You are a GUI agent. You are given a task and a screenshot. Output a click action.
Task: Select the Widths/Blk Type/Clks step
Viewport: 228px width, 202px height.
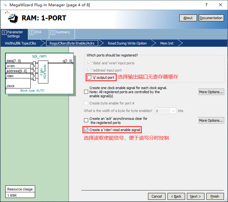click(21, 43)
